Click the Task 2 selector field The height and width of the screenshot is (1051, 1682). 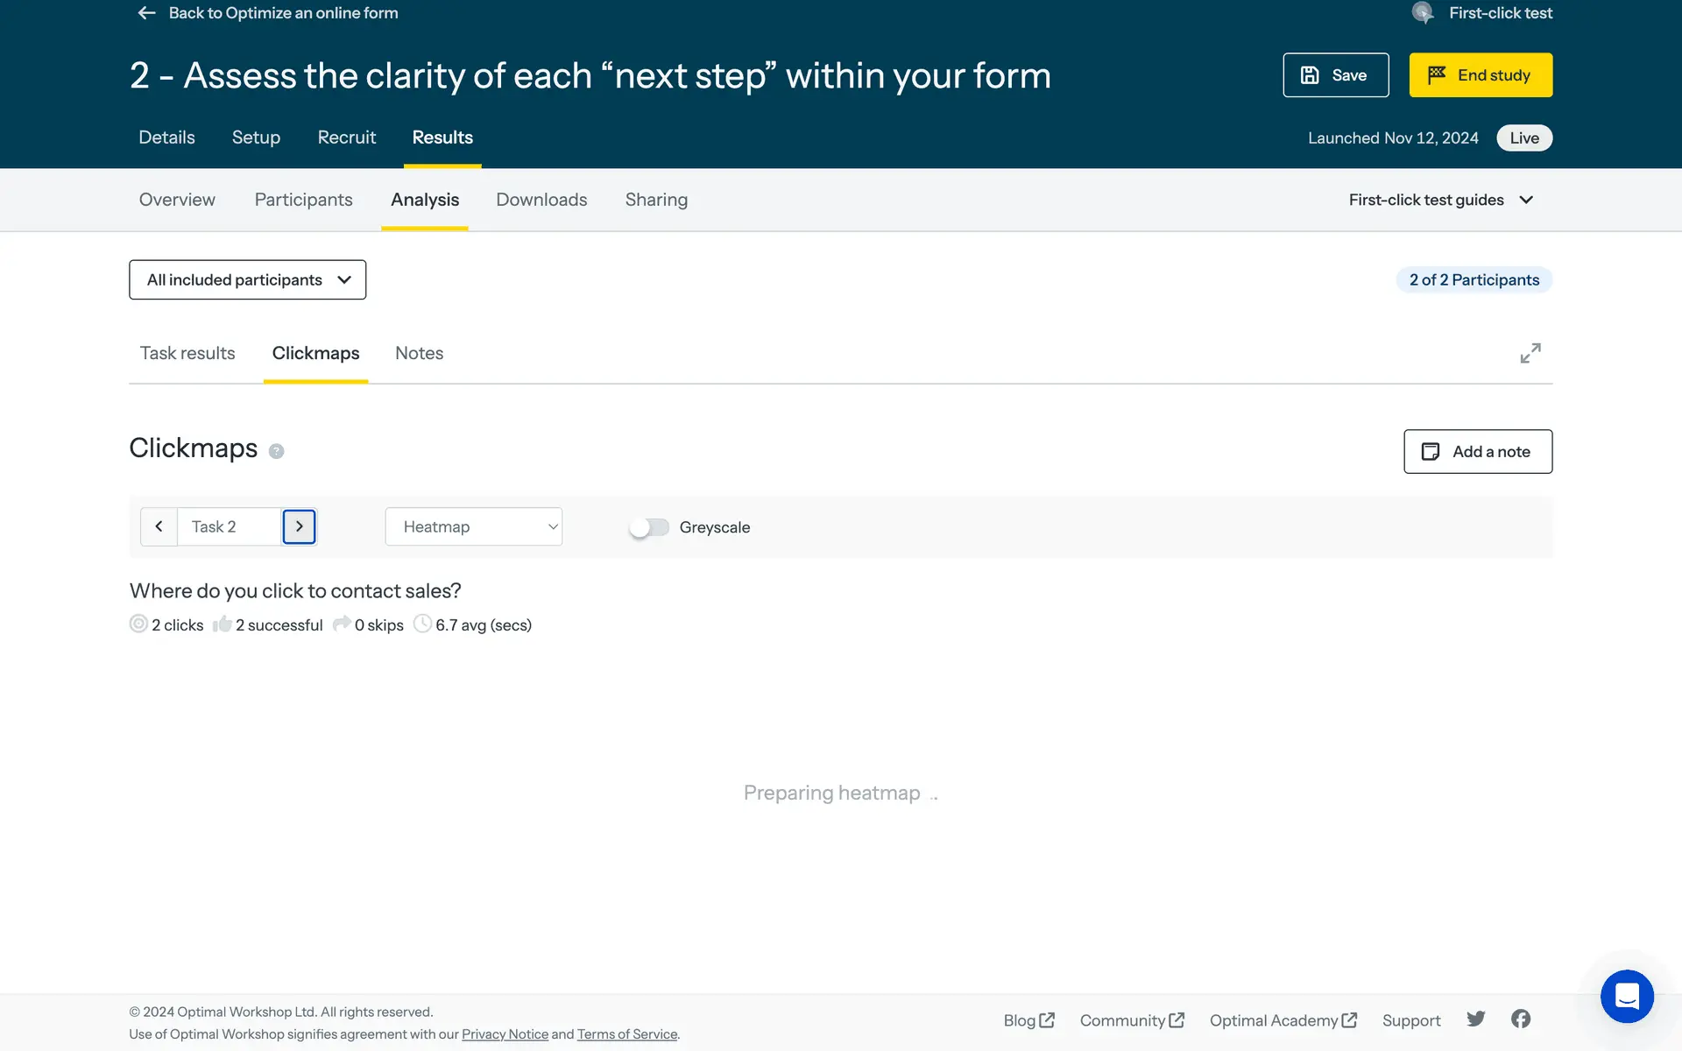point(228,526)
